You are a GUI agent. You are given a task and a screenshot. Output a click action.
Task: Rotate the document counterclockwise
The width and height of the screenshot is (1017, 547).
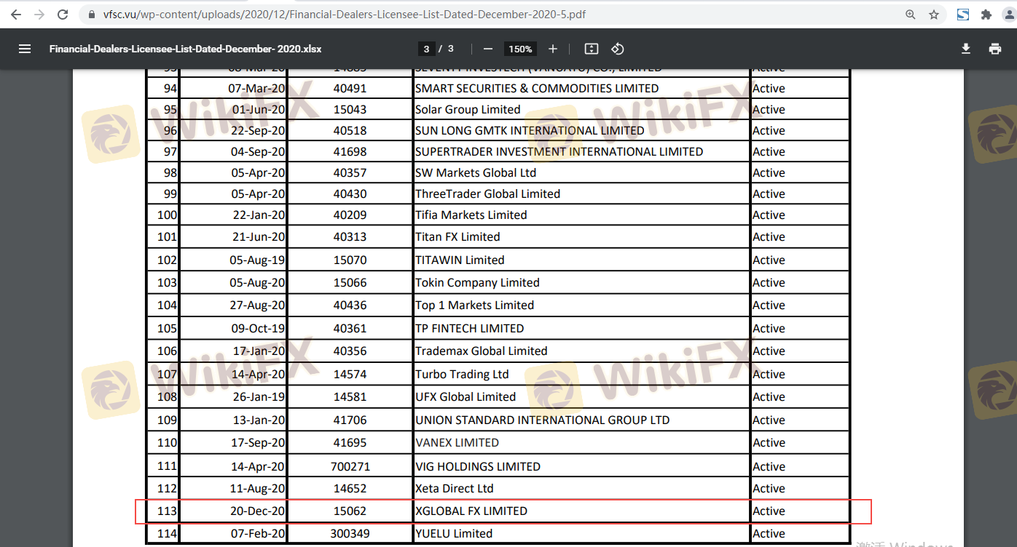tap(618, 49)
